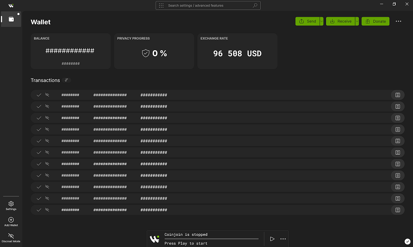This screenshot has height=247, width=413.
Task: Toggle Discreet Mode in the sidebar
Action: [11, 238]
